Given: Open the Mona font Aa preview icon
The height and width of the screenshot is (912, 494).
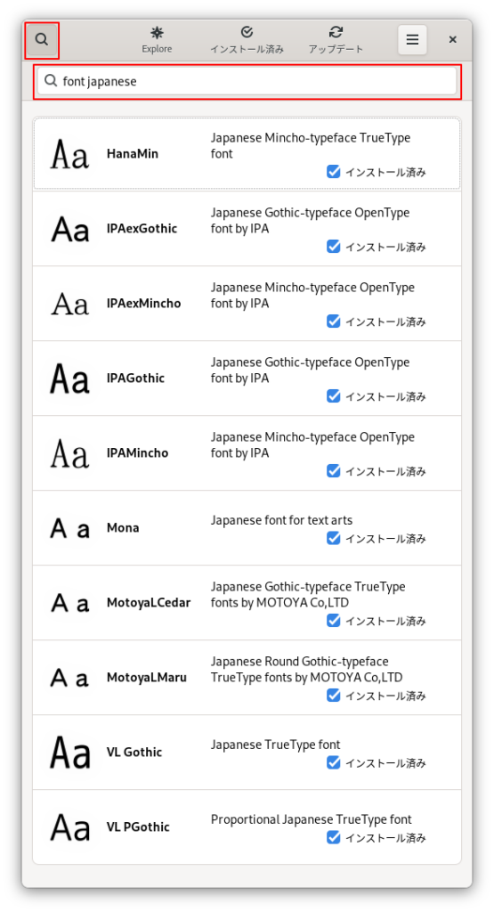Looking at the screenshot, I should coord(69,528).
